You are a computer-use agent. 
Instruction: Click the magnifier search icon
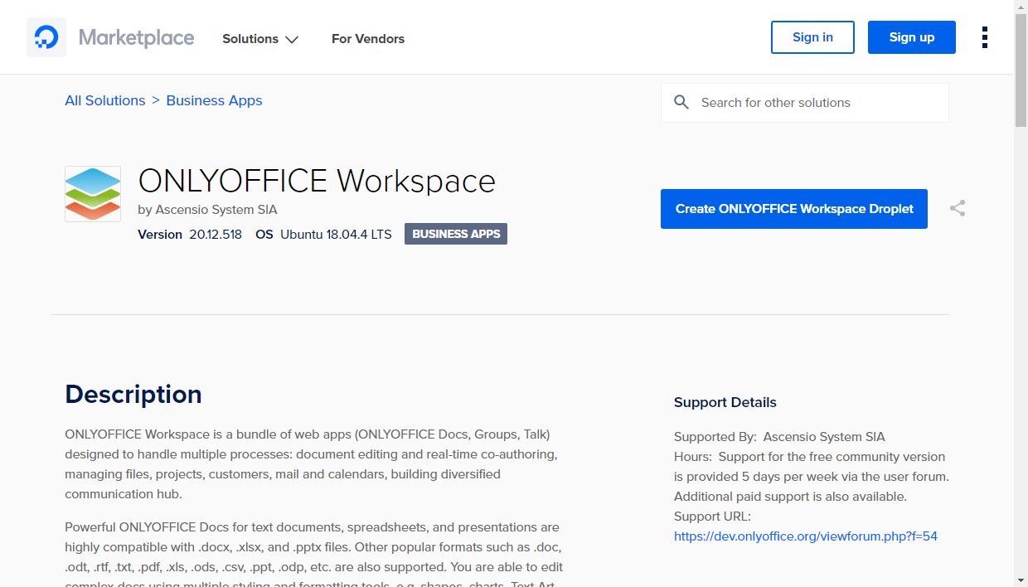(681, 103)
